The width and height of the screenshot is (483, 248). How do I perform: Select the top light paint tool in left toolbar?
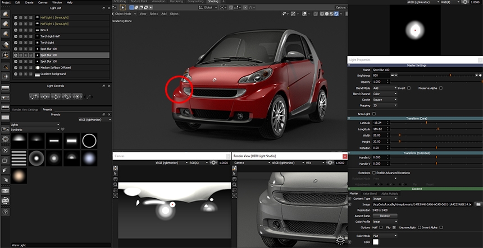[x=6, y=14]
